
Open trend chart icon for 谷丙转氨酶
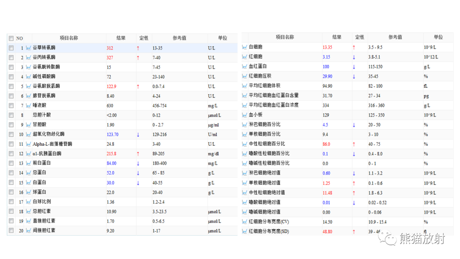coord(28,58)
